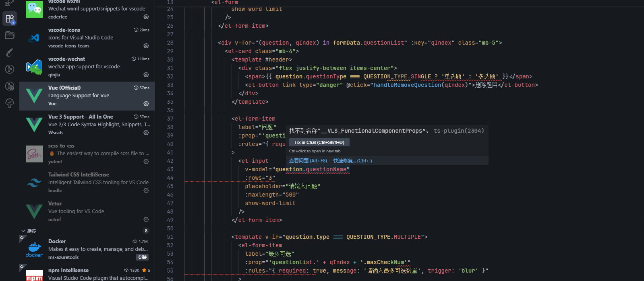Select Vetur extension title
Image resolution: width=644 pixels, height=281 pixels.
pyautogui.click(x=55, y=203)
